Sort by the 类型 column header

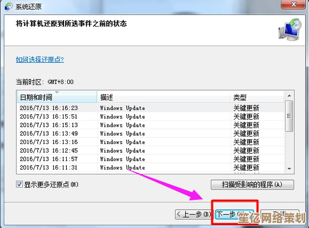tap(257, 97)
